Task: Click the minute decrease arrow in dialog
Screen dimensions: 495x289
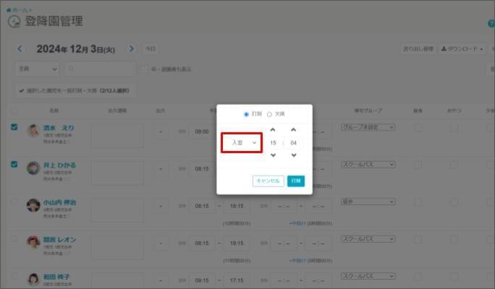Action: point(293,155)
